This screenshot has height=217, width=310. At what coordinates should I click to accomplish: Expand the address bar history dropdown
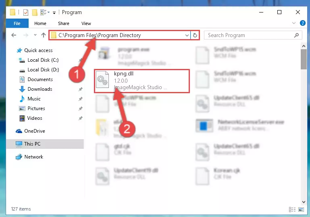click(x=187, y=35)
